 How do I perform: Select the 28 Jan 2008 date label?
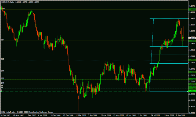point(56,115)
